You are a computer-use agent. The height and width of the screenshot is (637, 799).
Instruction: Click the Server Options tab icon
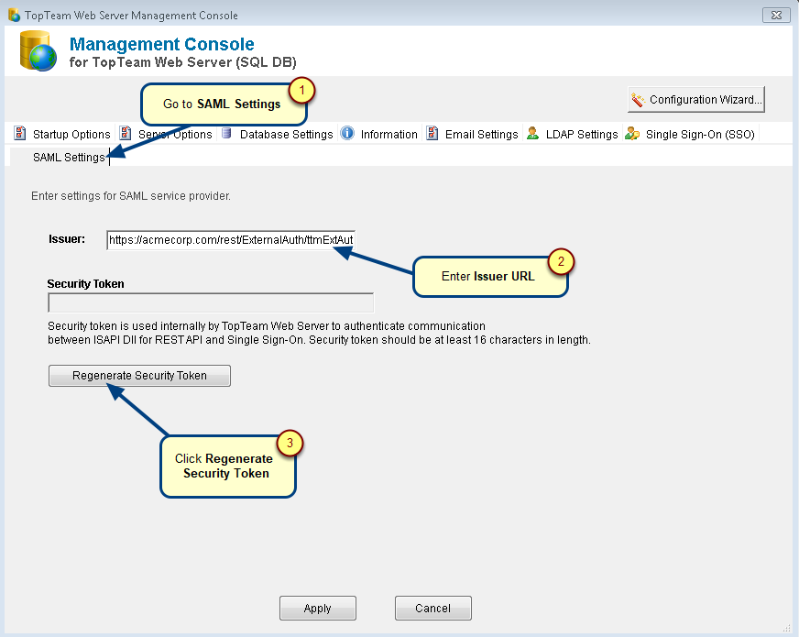coord(126,134)
